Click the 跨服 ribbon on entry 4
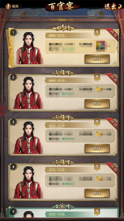 (x=113, y=169)
